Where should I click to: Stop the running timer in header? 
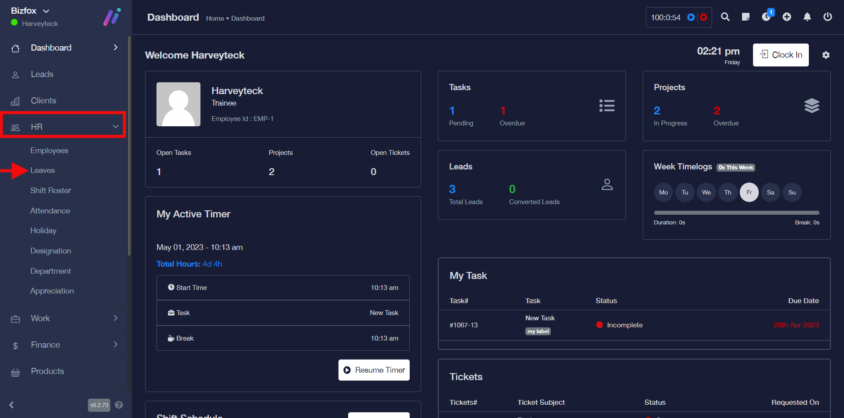(703, 17)
